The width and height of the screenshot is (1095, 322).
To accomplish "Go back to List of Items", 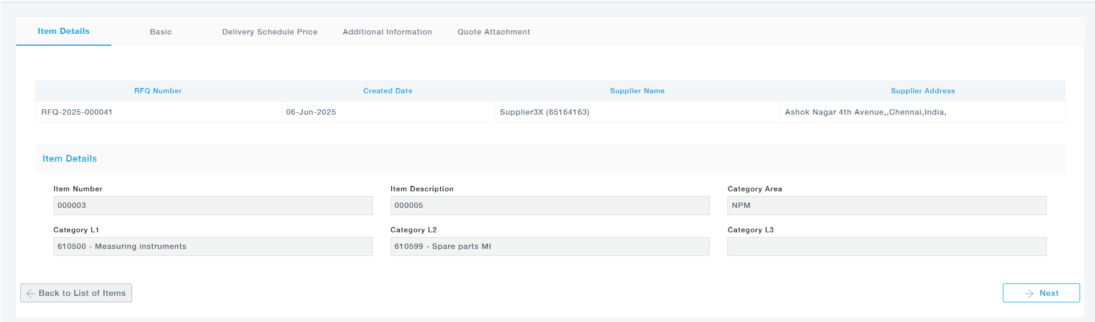I will (x=76, y=293).
